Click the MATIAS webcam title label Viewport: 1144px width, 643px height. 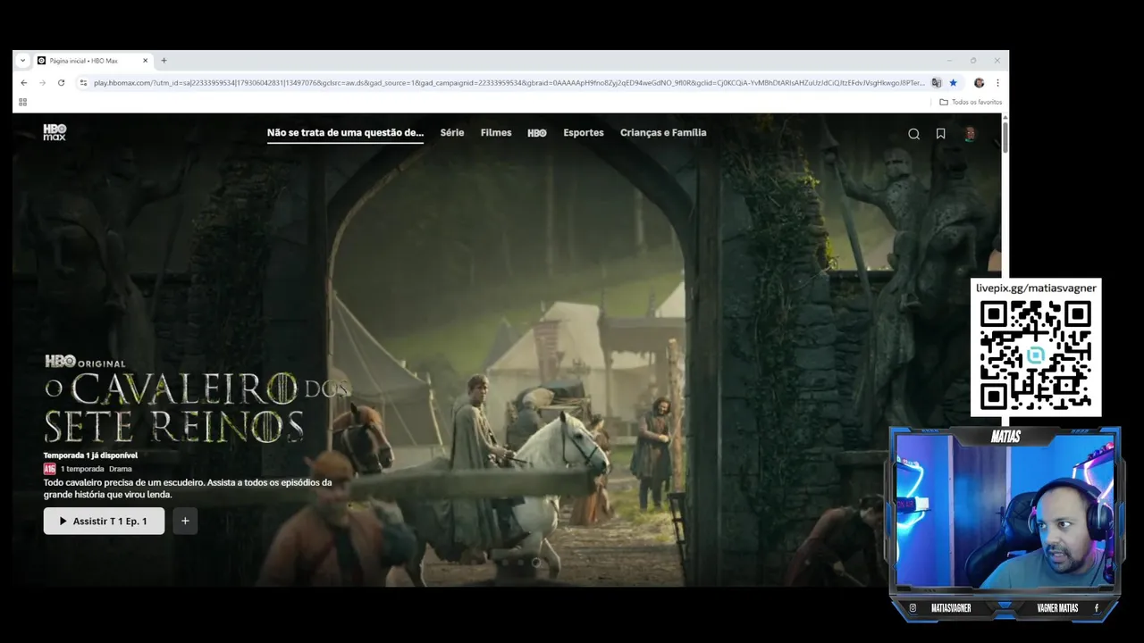1005,437
